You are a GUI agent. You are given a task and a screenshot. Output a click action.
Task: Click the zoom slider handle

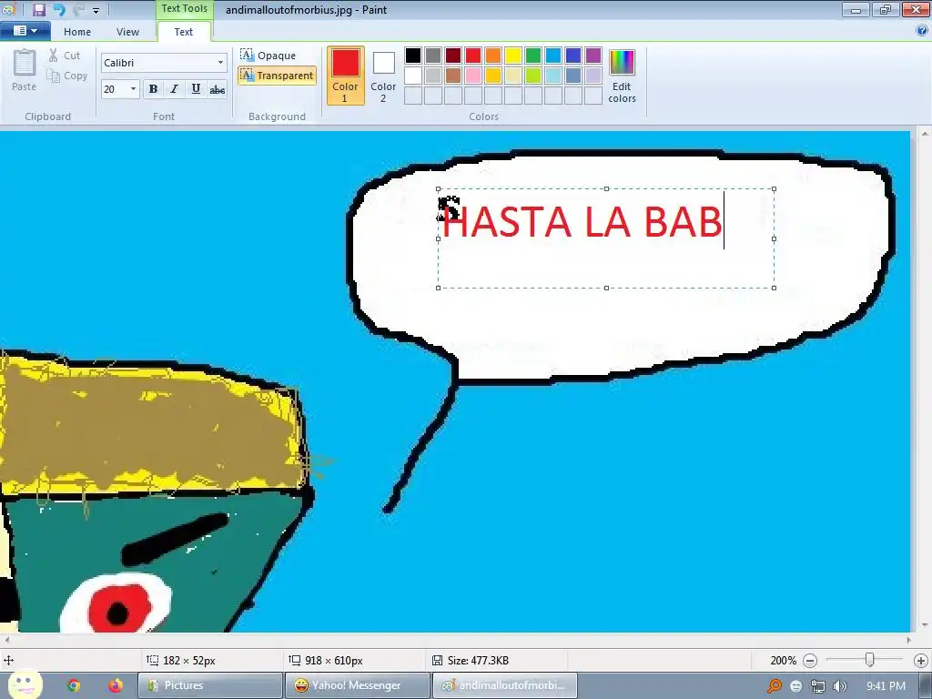869,660
